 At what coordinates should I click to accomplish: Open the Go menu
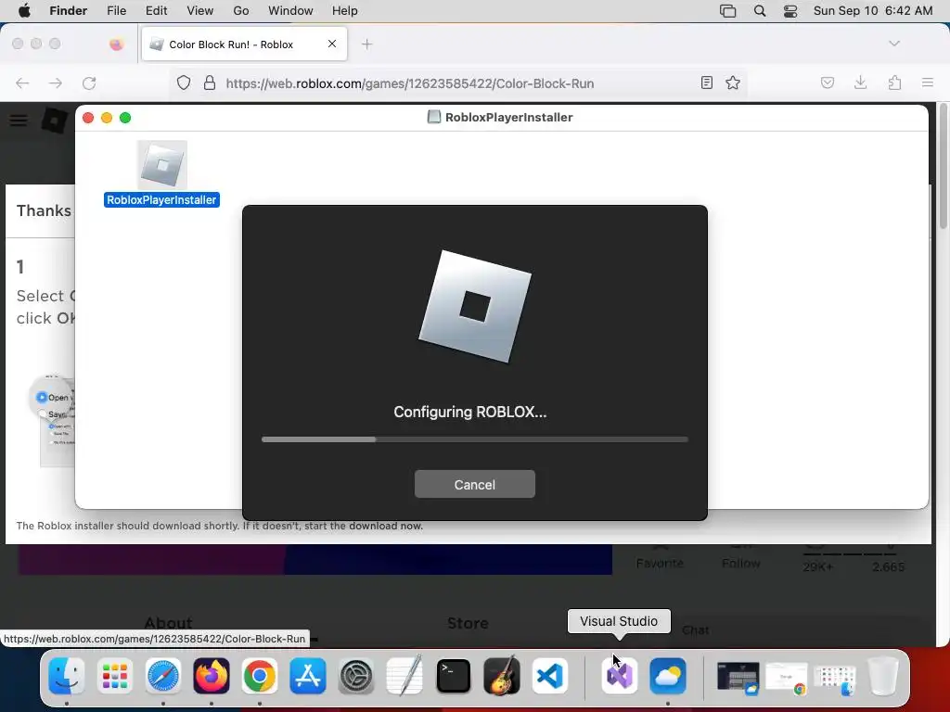[x=240, y=11]
